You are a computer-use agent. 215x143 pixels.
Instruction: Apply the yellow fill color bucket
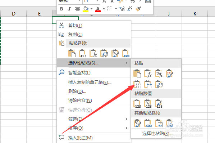(x=86, y=9)
